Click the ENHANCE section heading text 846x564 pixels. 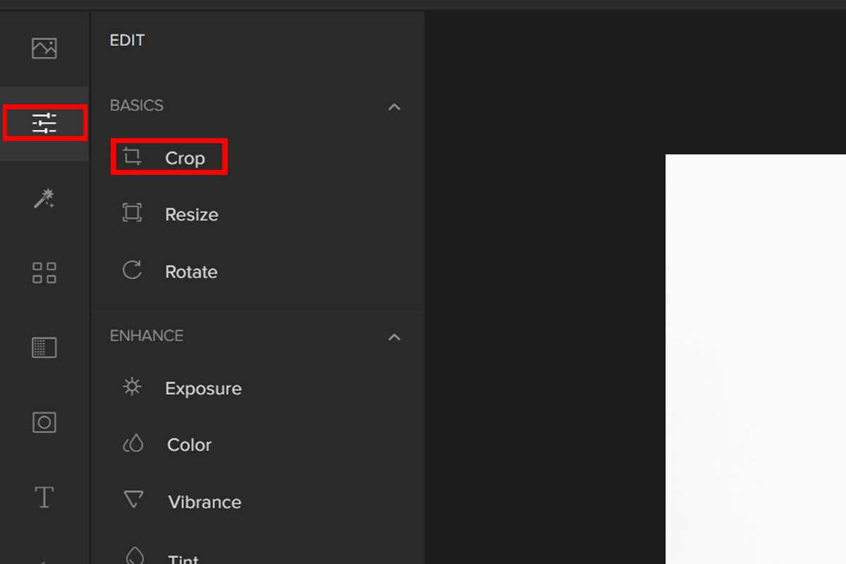(147, 336)
